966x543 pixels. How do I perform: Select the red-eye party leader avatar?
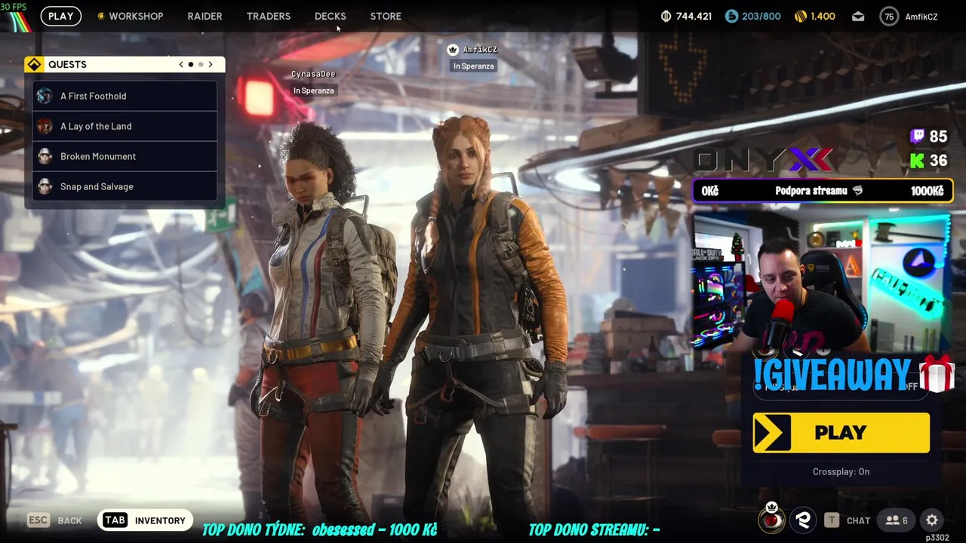(771, 519)
